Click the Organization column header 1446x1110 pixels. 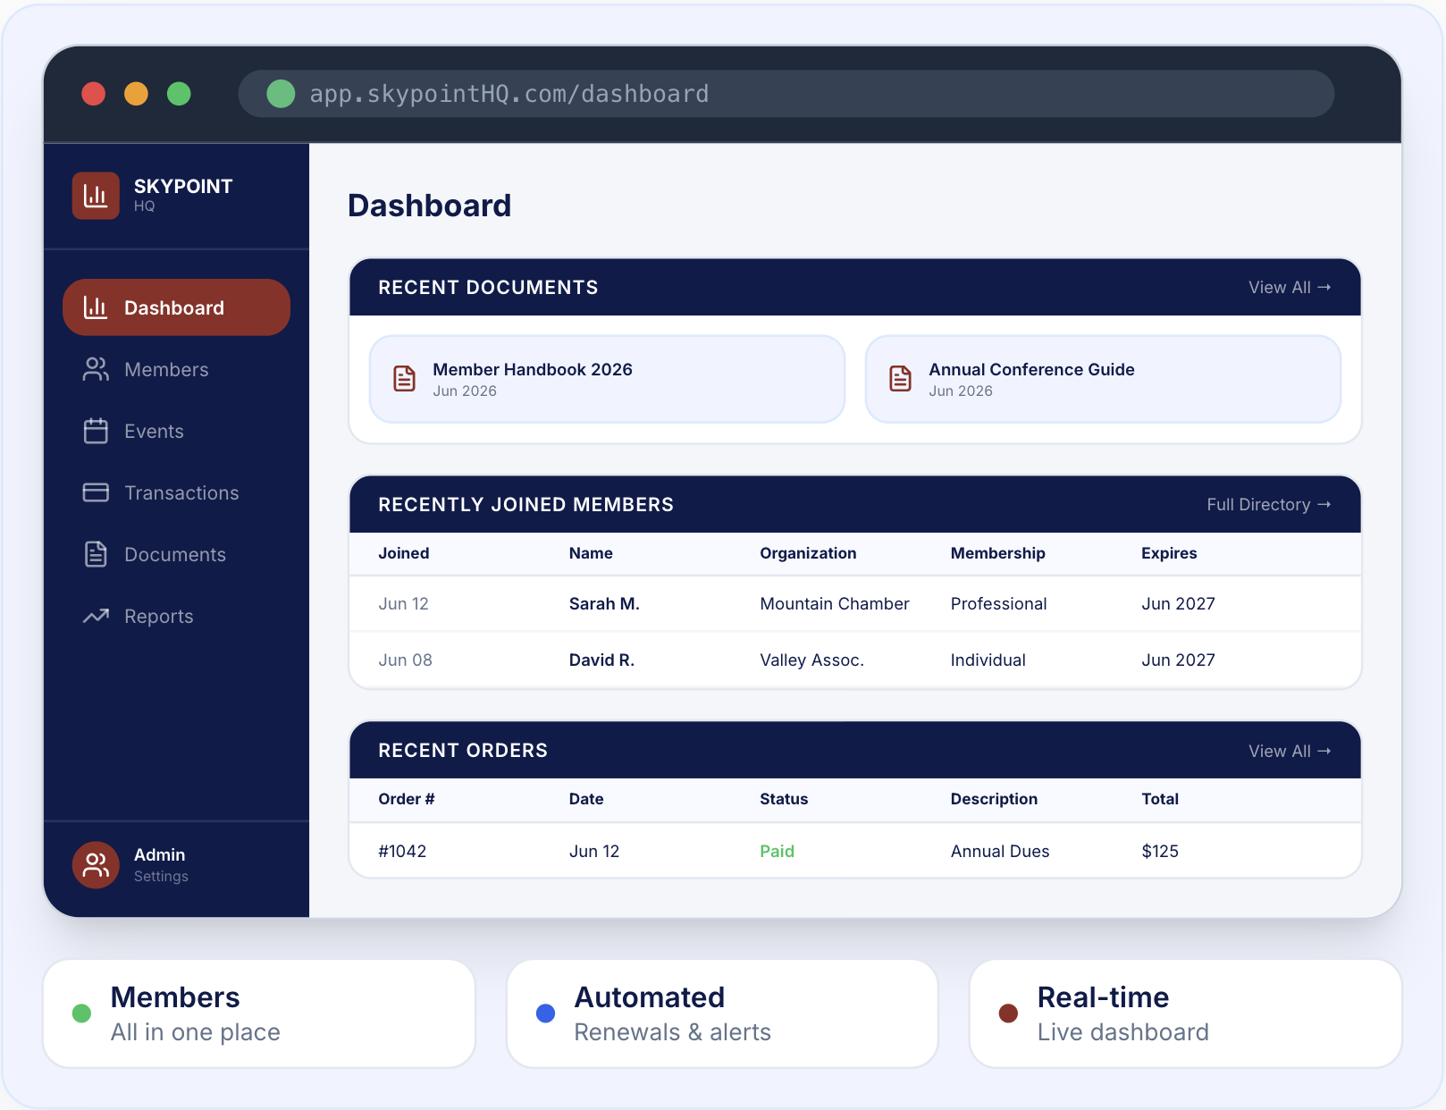coord(808,553)
